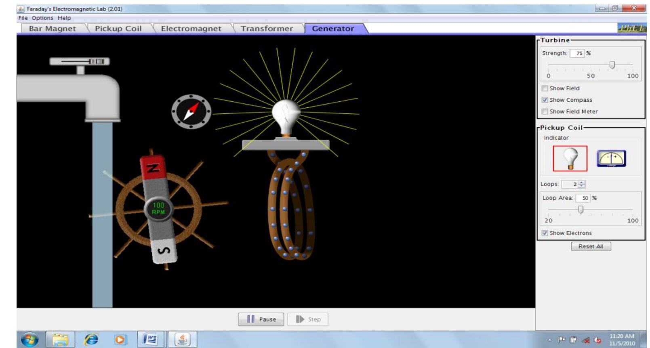
Task: Select the light bulb indicator
Action: coord(570,158)
